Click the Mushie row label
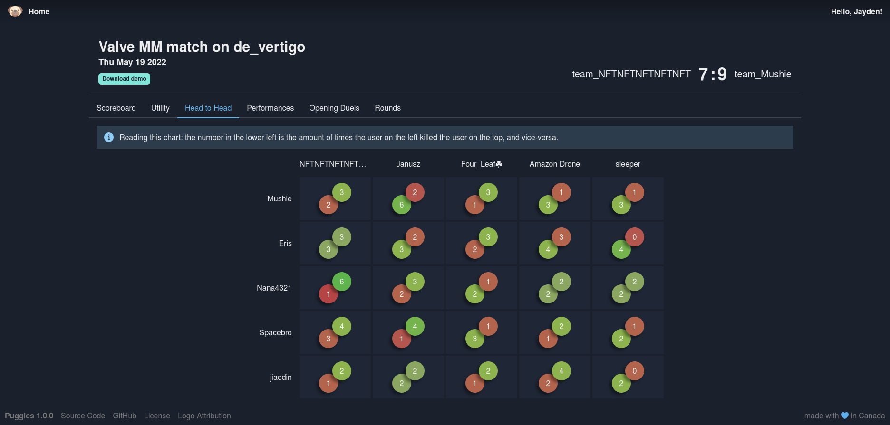Viewport: 890px width, 425px height. 280,198
